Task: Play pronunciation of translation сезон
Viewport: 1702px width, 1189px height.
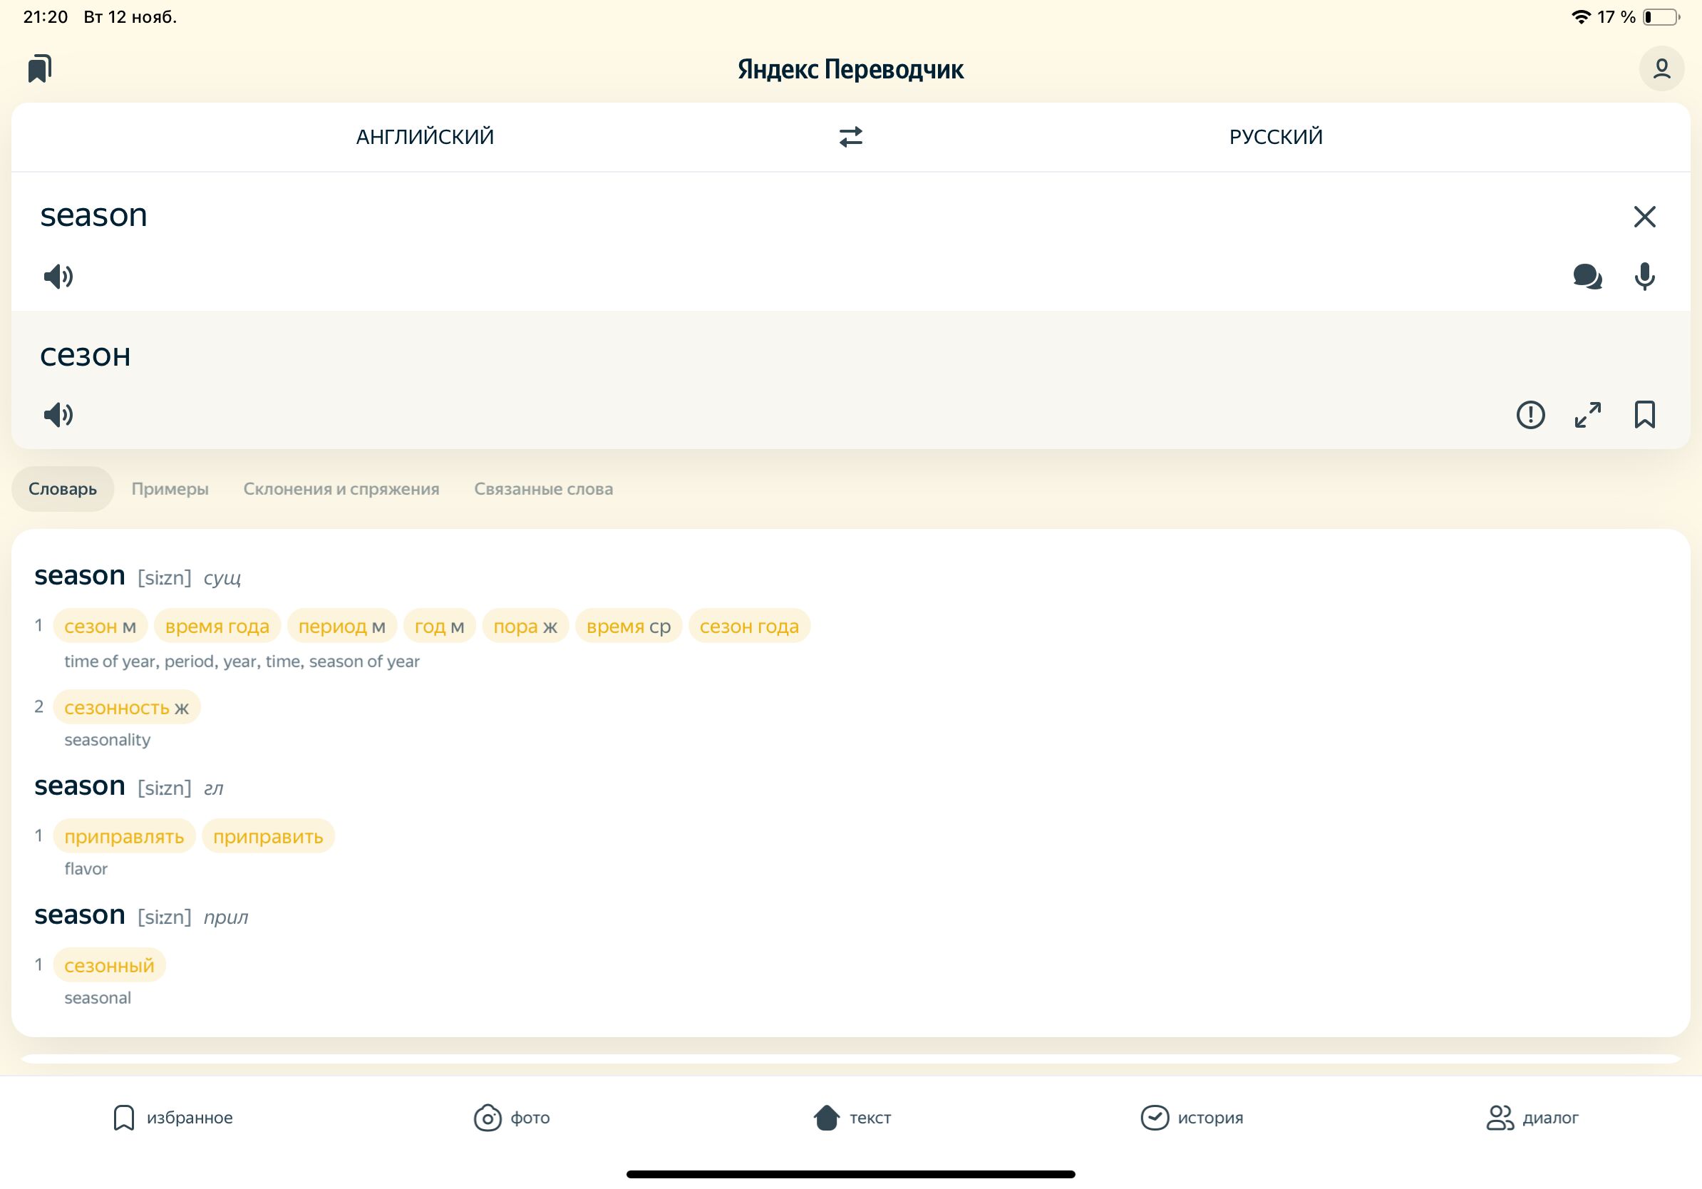Action: 58,414
